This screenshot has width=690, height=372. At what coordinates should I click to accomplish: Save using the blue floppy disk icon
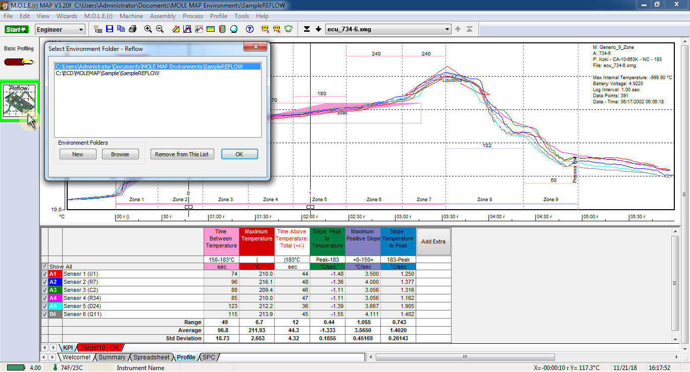(x=110, y=29)
